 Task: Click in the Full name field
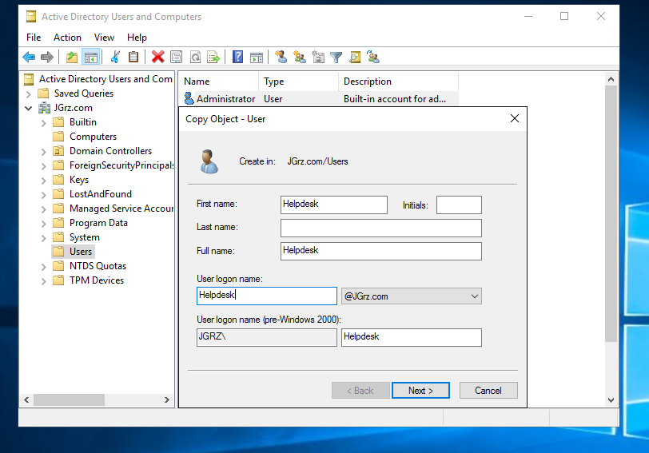(381, 251)
